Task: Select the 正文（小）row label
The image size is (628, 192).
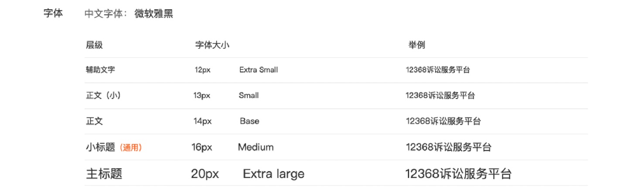Action: [x=103, y=96]
